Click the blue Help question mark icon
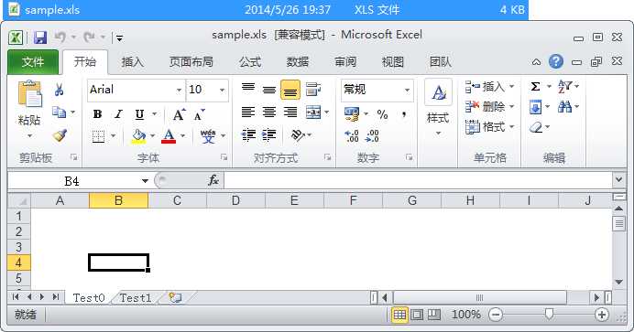The width and height of the screenshot is (634, 332). 556,61
